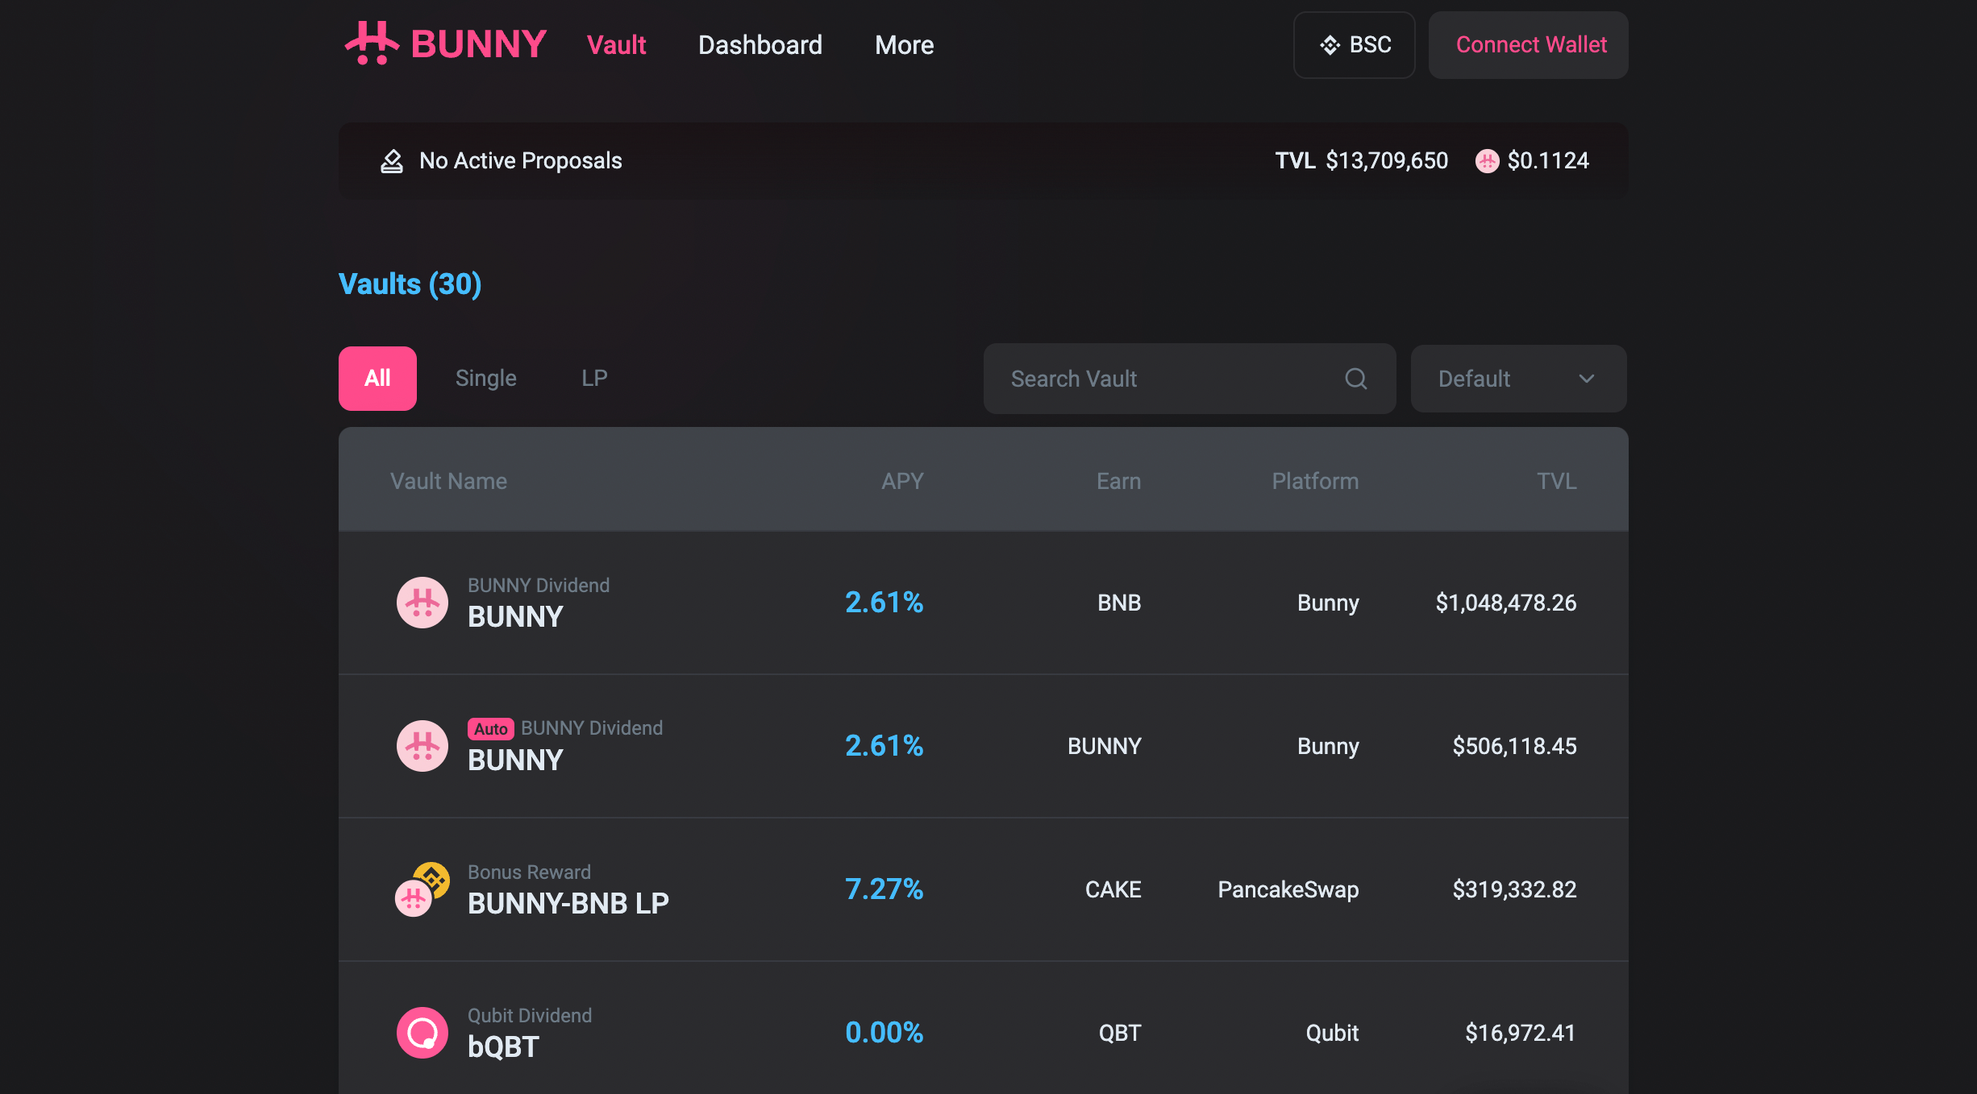
Task: Click the $319,332.82 TVL cell
Action: pos(1514,889)
